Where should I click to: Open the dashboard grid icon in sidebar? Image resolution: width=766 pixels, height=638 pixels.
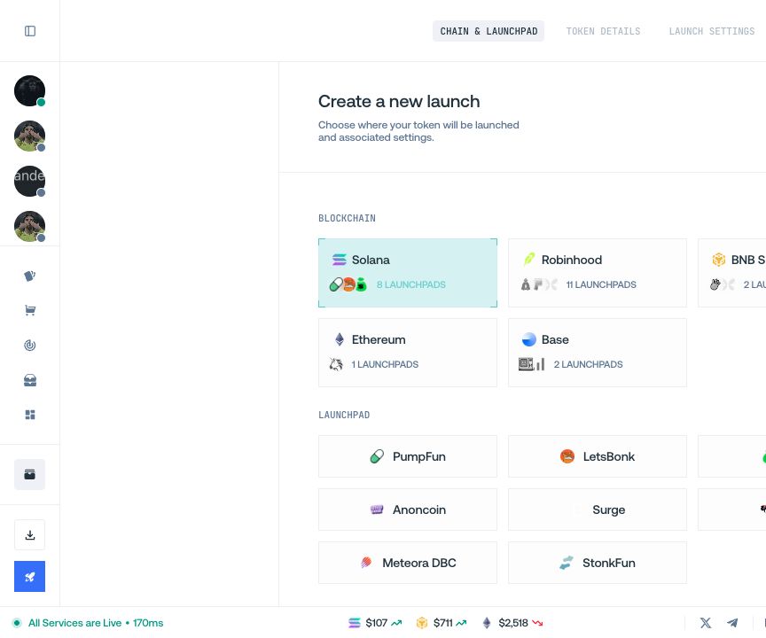(30, 415)
